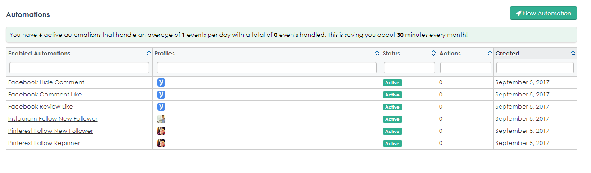Screen dimensions: 591x173
Task: Click the avatar for Pinterest Follow Repinner
Action: click(x=161, y=143)
